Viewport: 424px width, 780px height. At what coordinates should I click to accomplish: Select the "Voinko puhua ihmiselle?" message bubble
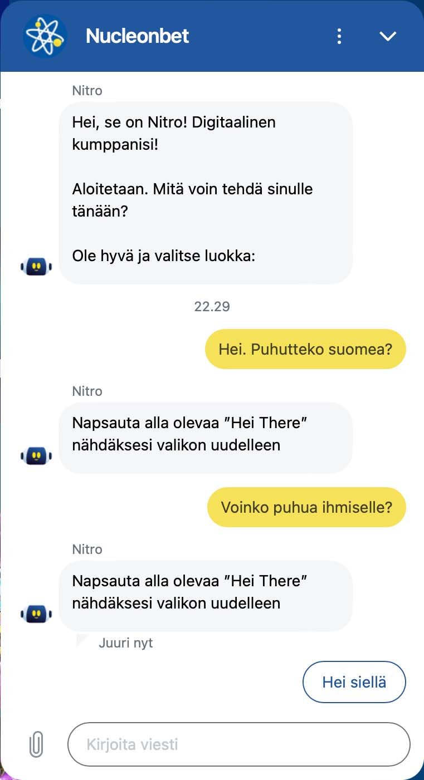point(306,507)
